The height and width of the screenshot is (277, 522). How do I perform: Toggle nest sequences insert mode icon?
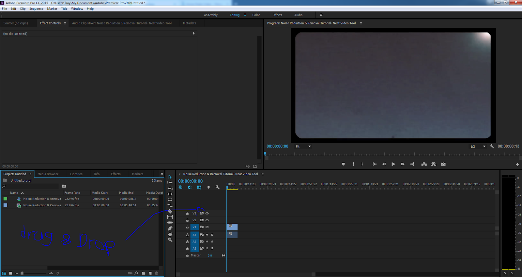tap(180, 187)
